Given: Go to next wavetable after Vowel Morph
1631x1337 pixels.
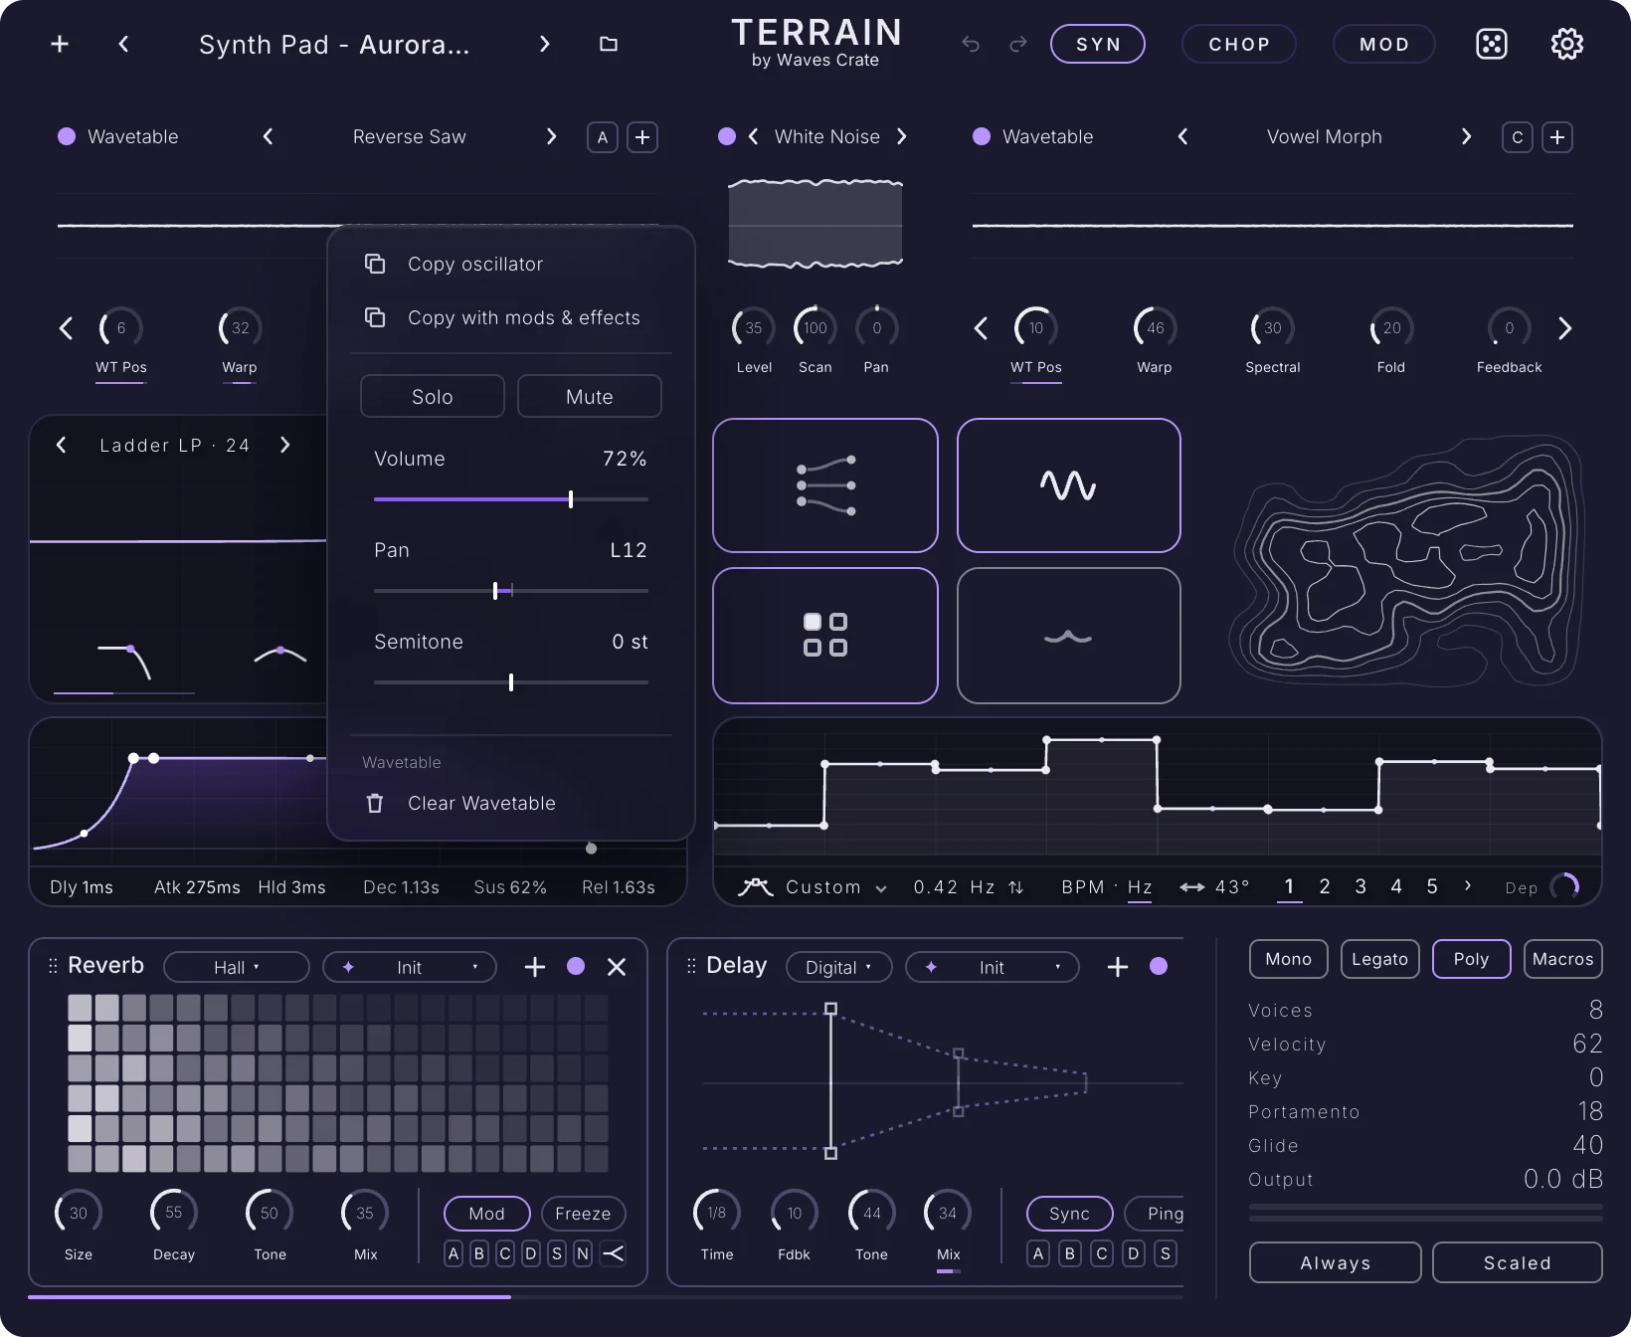Looking at the screenshot, I should click(x=1466, y=136).
